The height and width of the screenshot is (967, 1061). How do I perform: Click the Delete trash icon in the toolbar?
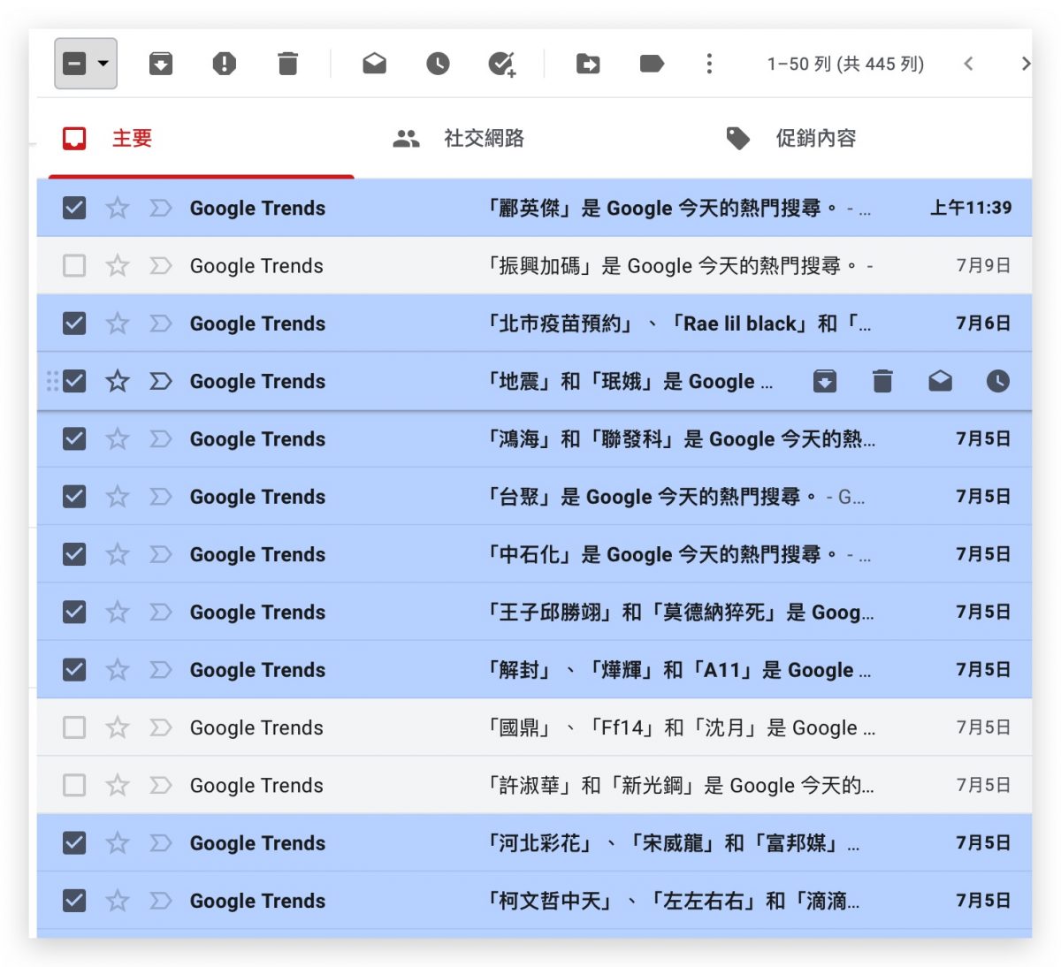pos(287,64)
